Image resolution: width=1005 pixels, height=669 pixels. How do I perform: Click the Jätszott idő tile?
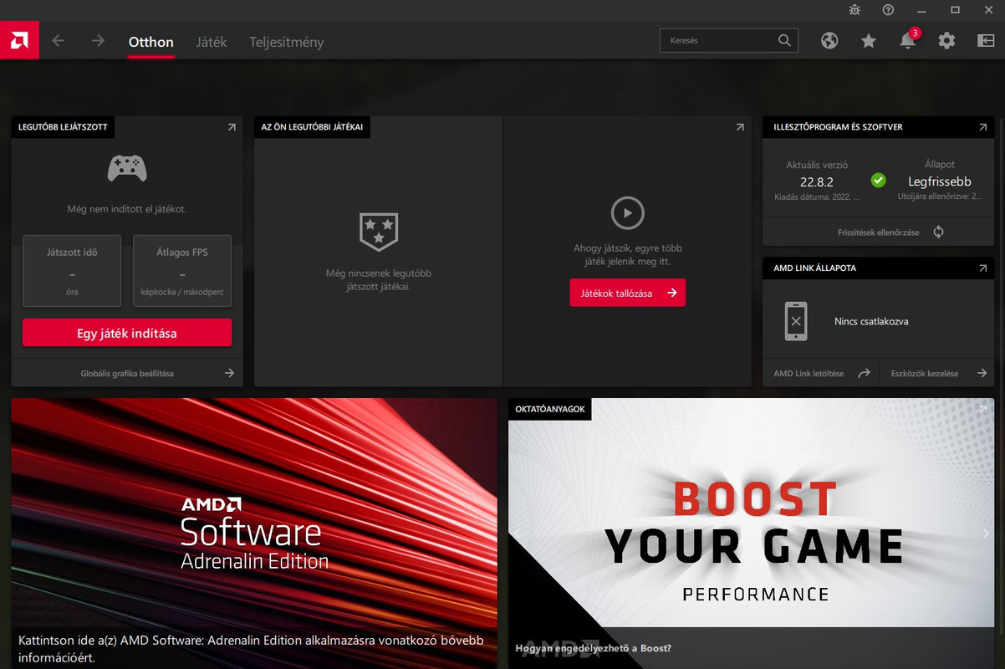72,271
